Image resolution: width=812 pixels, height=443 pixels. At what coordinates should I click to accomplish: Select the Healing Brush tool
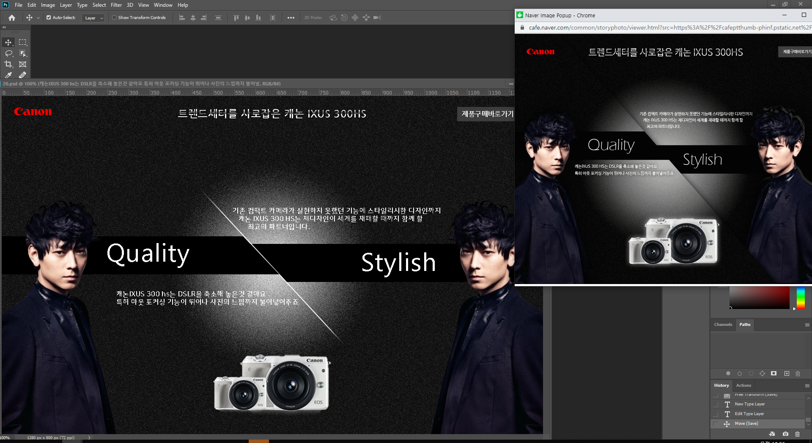pos(23,75)
